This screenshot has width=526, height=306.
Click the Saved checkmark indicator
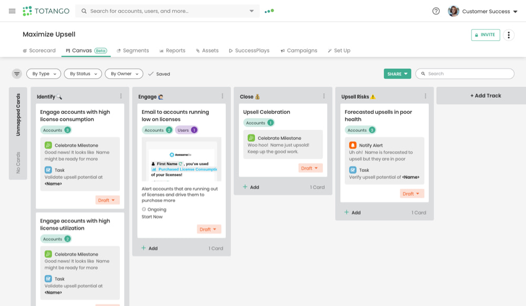pos(159,73)
